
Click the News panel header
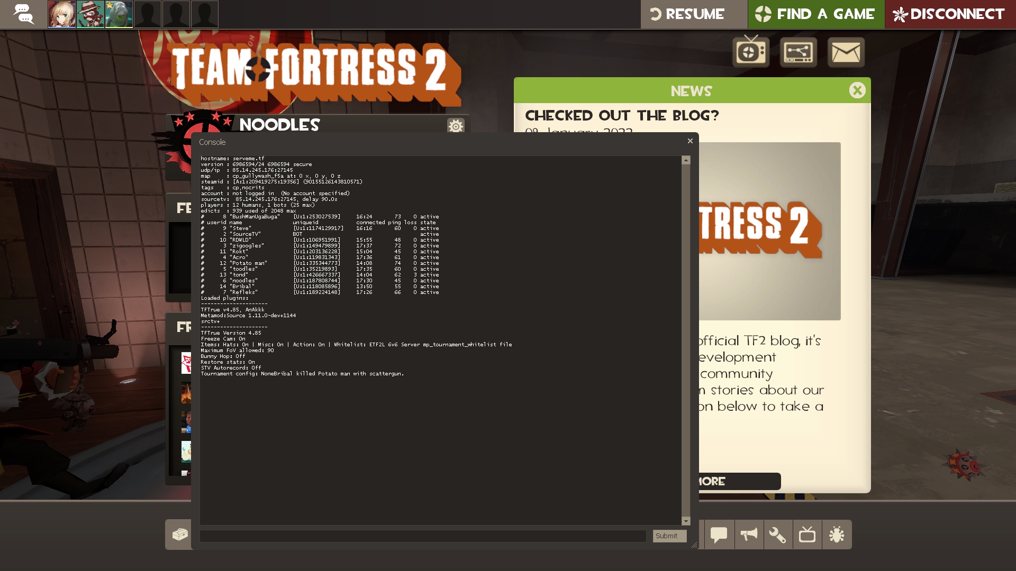click(692, 90)
